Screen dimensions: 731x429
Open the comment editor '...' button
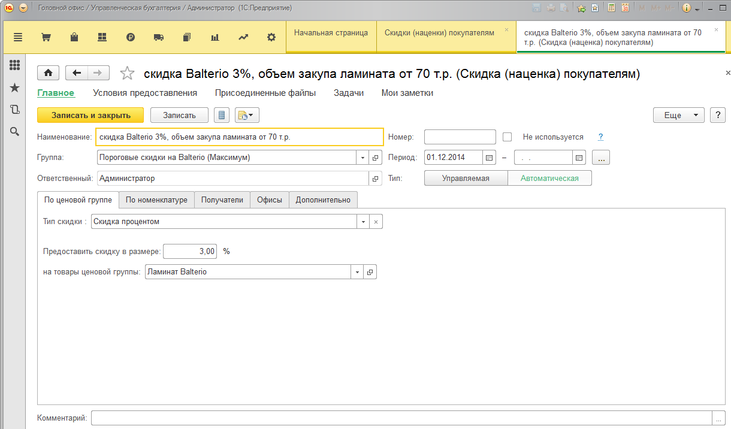718,418
